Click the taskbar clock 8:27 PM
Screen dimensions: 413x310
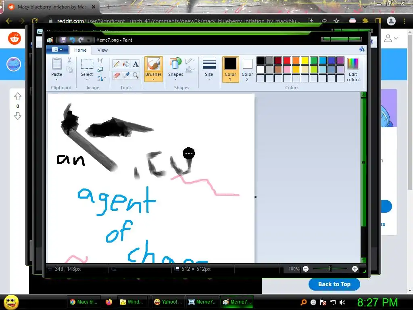(x=378, y=302)
